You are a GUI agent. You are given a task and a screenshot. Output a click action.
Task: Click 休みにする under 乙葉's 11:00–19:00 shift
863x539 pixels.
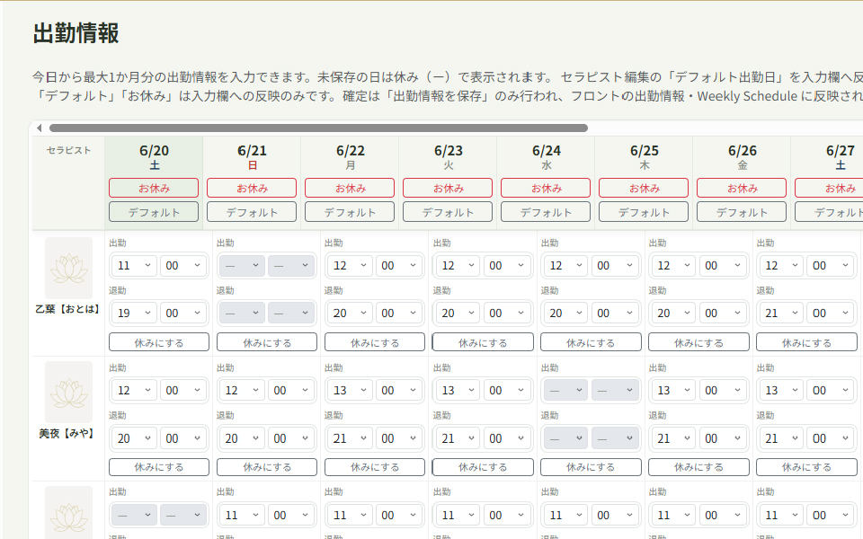tap(159, 342)
